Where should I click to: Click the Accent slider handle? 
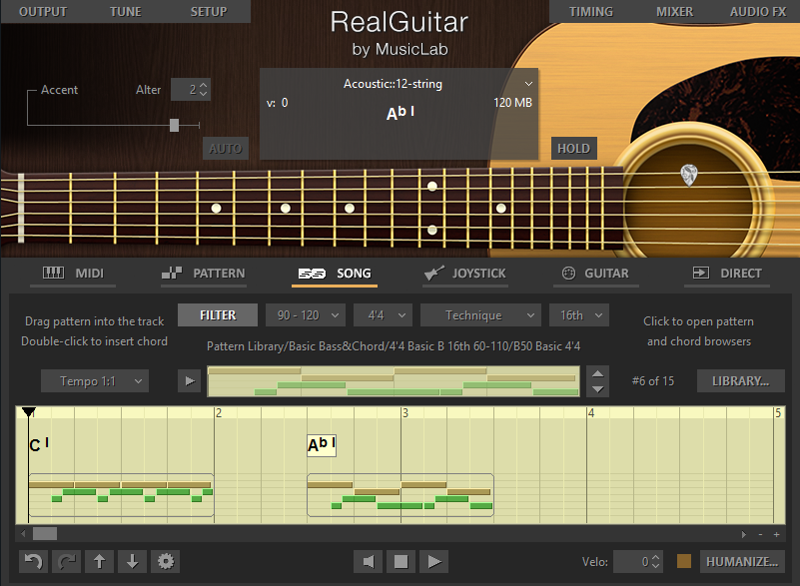click(x=175, y=125)
